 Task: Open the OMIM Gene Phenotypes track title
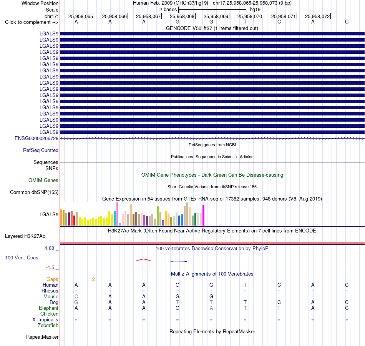pos(212,175)
